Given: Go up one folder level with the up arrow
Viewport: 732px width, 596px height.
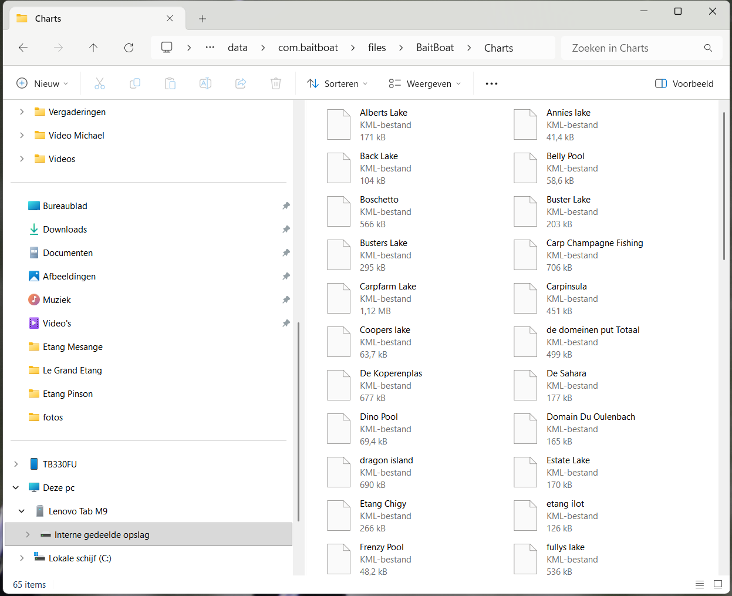Looking at the screenshot, I should [93, 48].
